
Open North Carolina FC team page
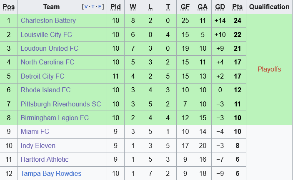pyautogui.click(x=47, y=62)
